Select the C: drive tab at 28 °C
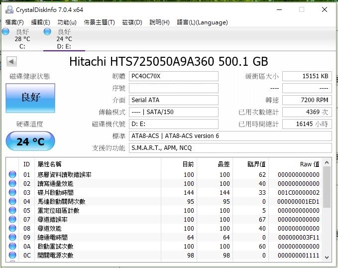The height and width of the screenshot is (268, 338). tap(22, 39)
